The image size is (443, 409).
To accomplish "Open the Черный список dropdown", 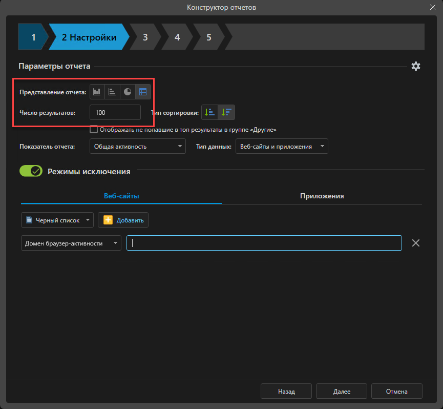I will (x=57, y=220).
